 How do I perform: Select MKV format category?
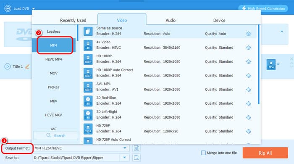[54, 101]
